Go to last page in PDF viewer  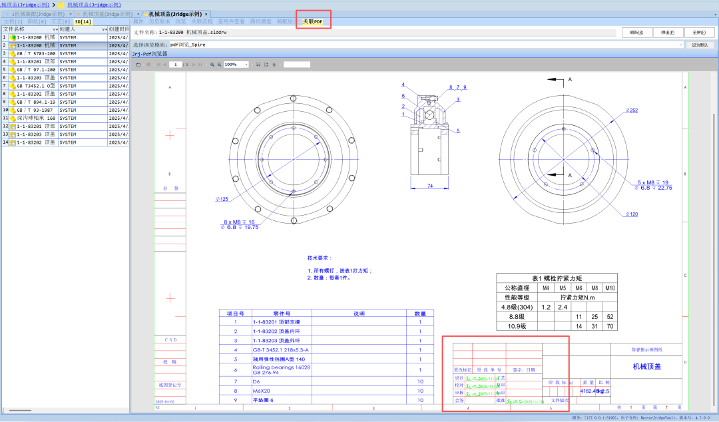pyautogui.click(x=200, y=65)
